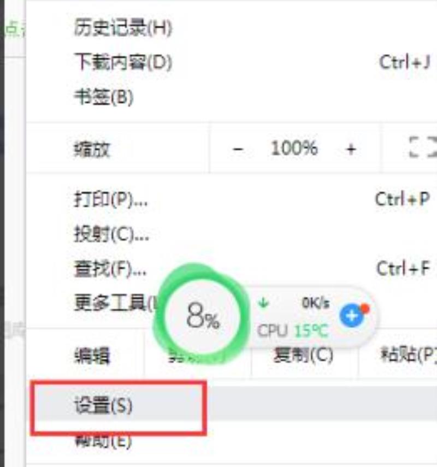Click 粘贴(P) paste button in edit row

click(x=408, y=354)
